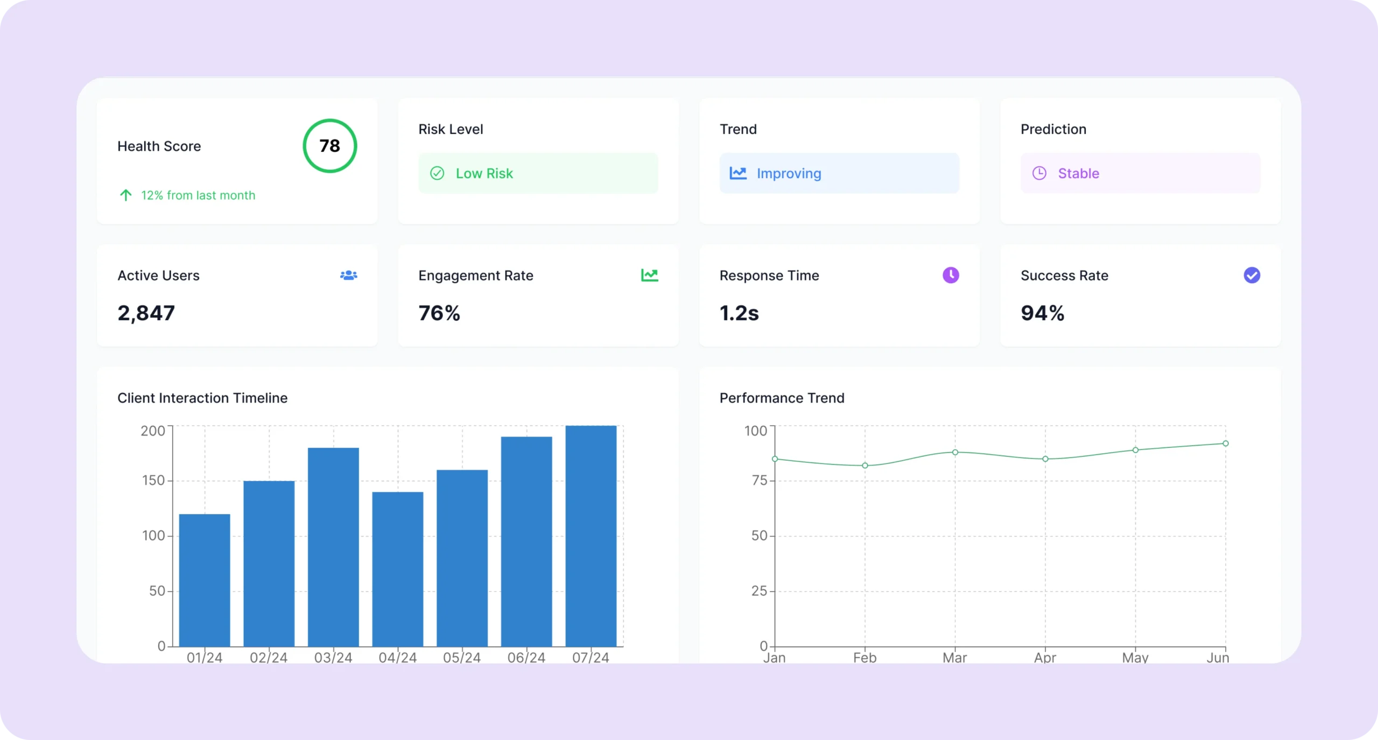
Task: Click the green up arrow icon
Action: (125, 195)
